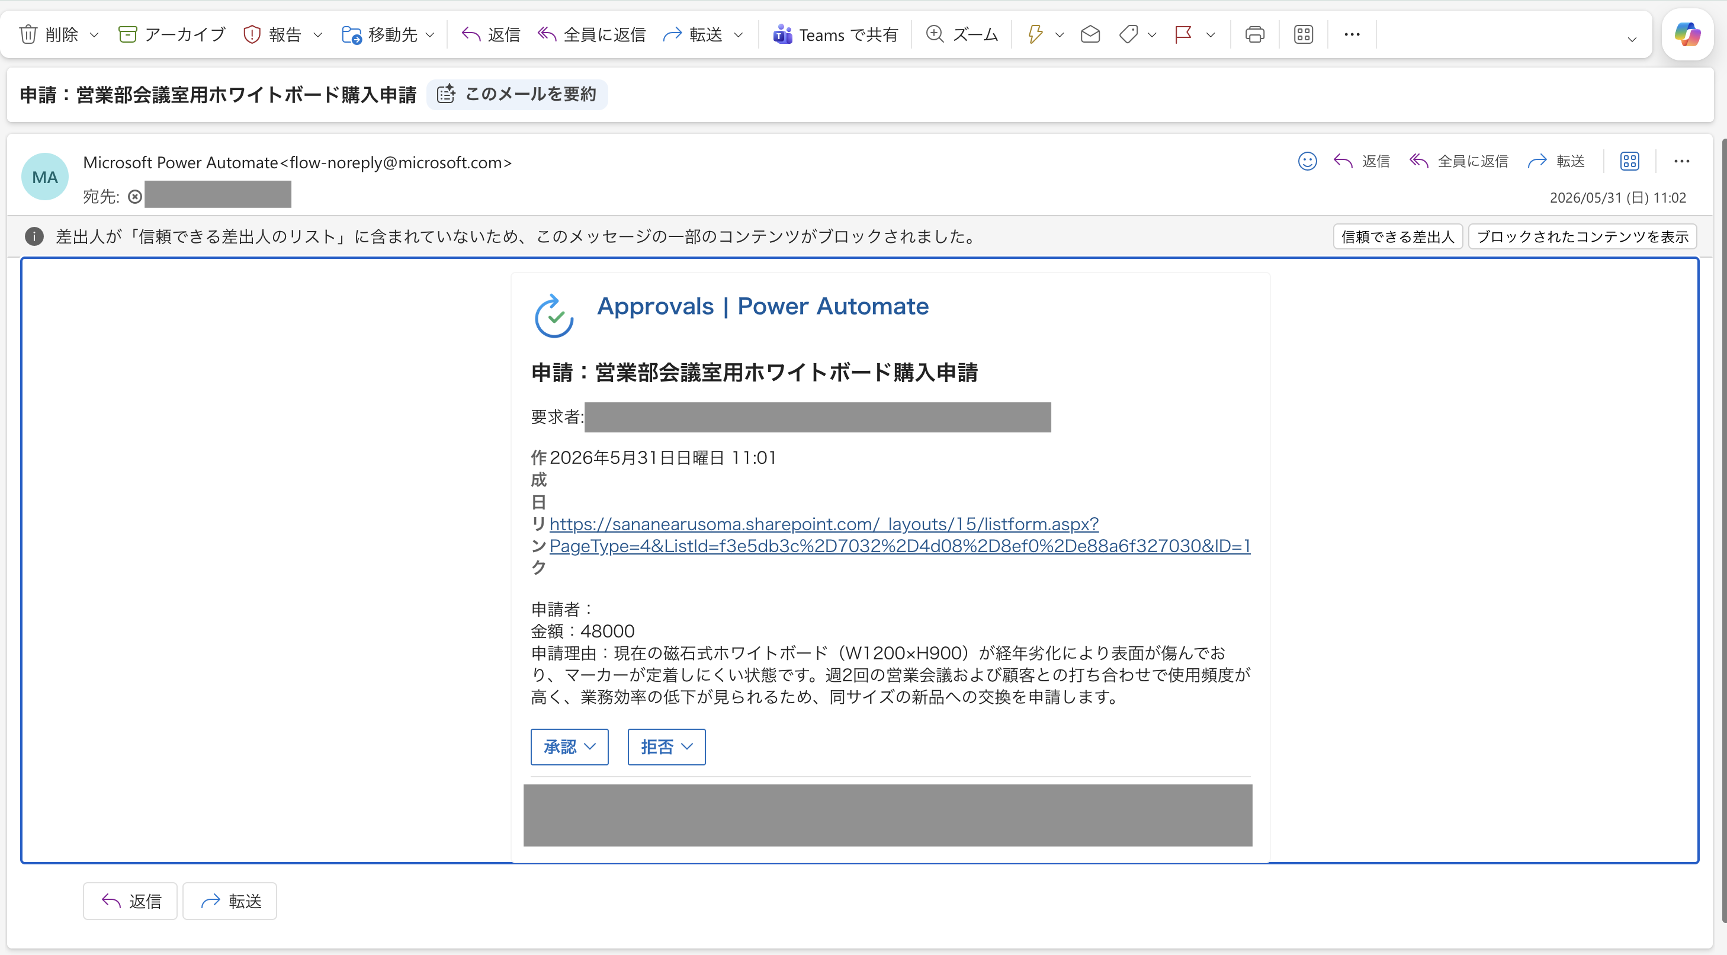Click the Move to (移動先) folder icon

(x=352, y=34)
